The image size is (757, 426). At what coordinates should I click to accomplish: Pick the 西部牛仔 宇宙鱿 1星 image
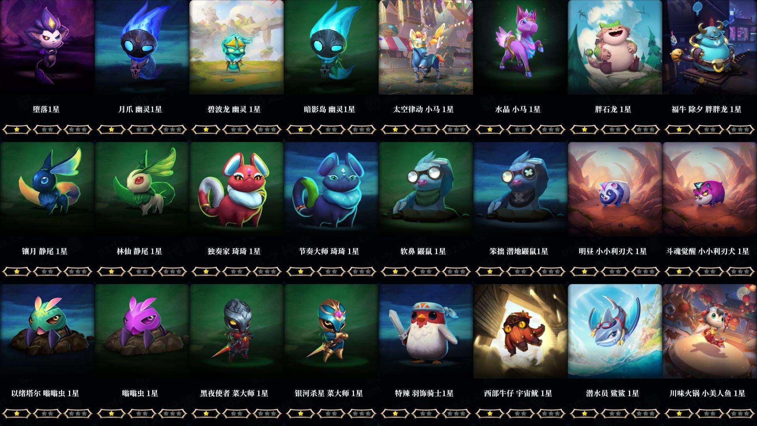[x=520, y=331]
